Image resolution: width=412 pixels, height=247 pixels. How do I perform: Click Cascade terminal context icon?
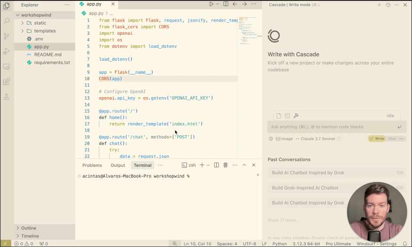click(288, 116)
